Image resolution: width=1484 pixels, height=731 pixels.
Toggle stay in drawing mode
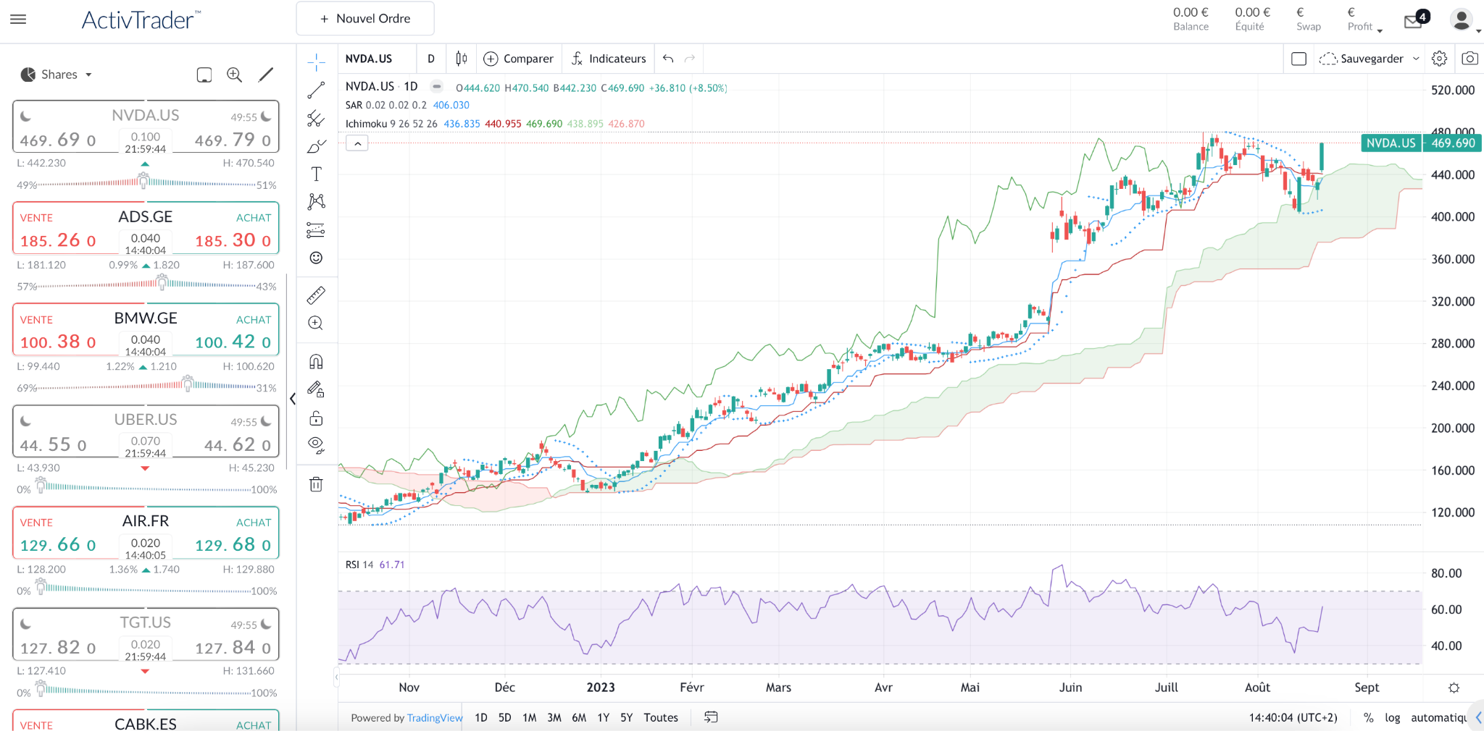tap(316, 389)
